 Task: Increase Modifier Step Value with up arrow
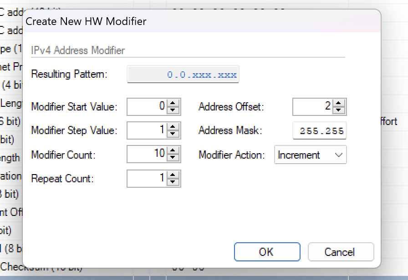173,128
